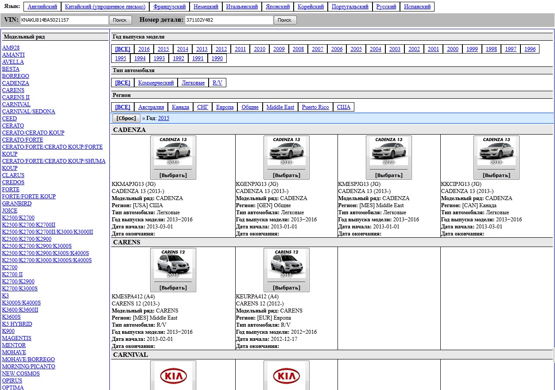
Task: Click the search button next to VIN field
Action: [x=120, y=20]
